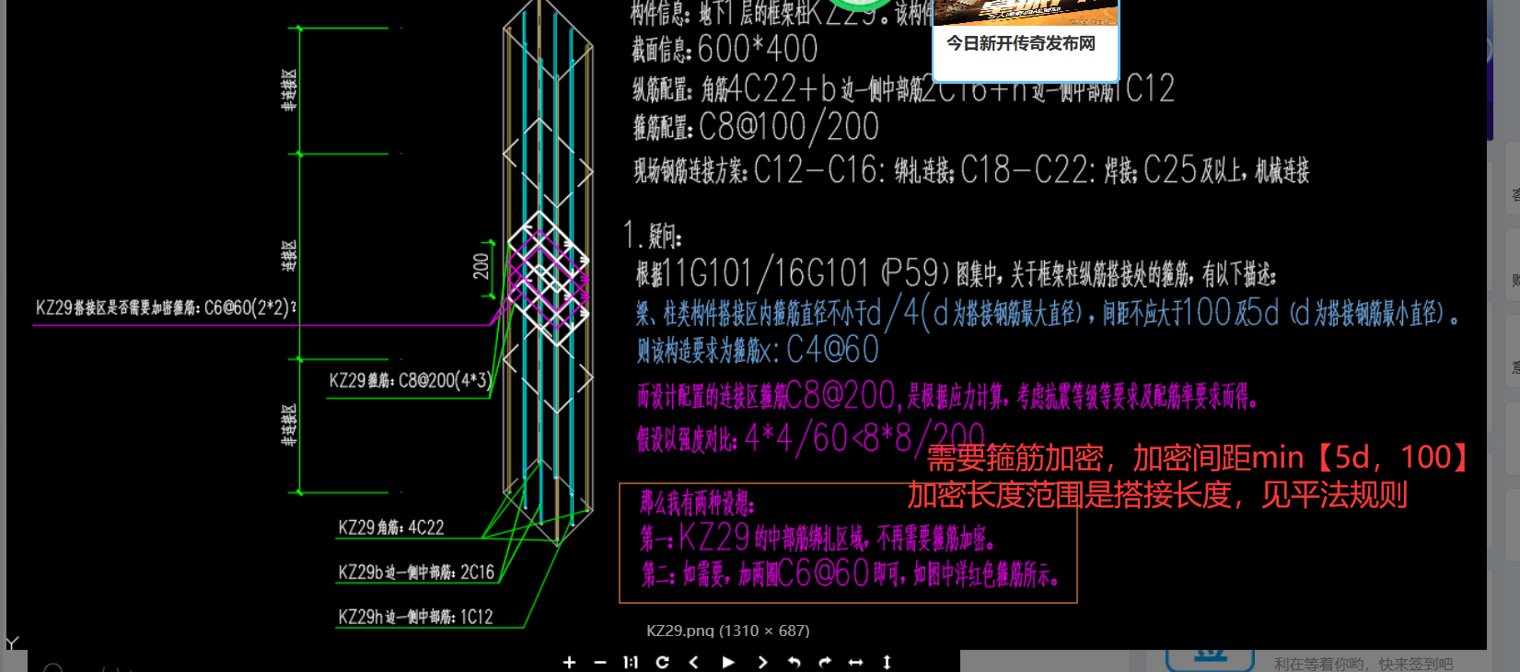Image resolution: width=1520 pixels, height=672 pixels.
Task: Zoom out with the minus icon
Action: 600,662
